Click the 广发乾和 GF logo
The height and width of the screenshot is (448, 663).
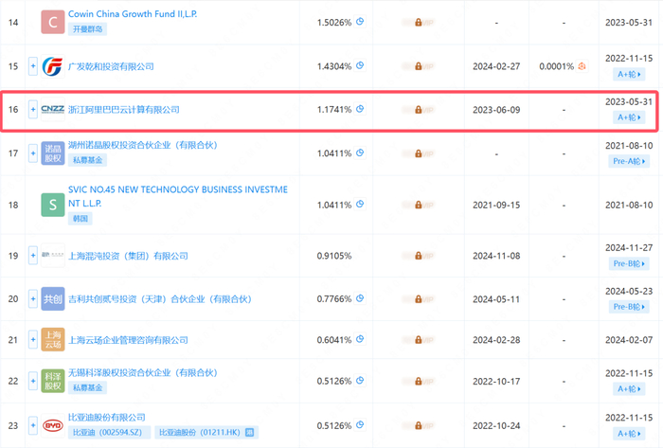53,66
